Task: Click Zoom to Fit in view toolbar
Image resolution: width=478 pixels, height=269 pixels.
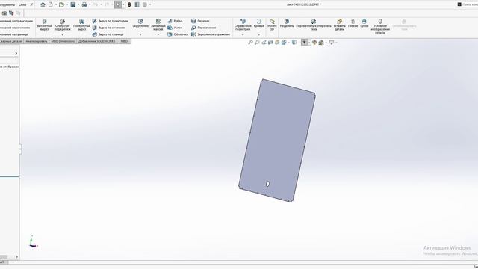Action: 250,43
